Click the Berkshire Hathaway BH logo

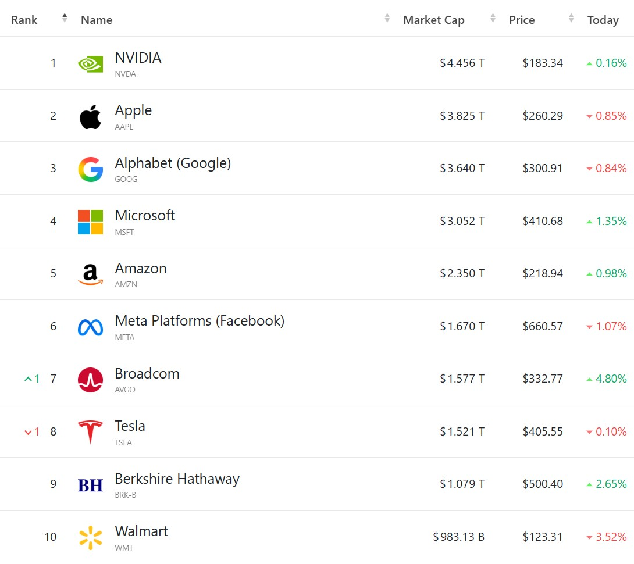(x=90, y=485)
